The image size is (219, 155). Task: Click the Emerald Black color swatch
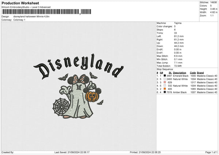[165, 76]
